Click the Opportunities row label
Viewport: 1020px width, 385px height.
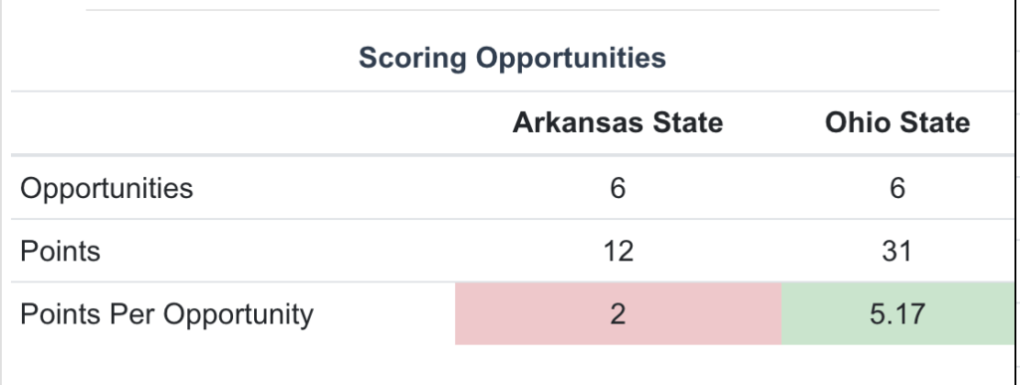(x=107, y=189)
